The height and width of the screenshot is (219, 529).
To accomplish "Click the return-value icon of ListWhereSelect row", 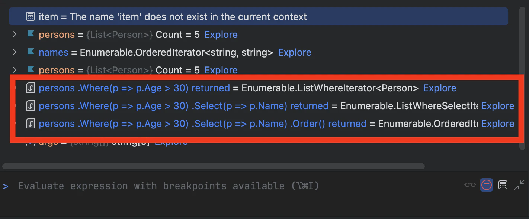I will [31, 106].
